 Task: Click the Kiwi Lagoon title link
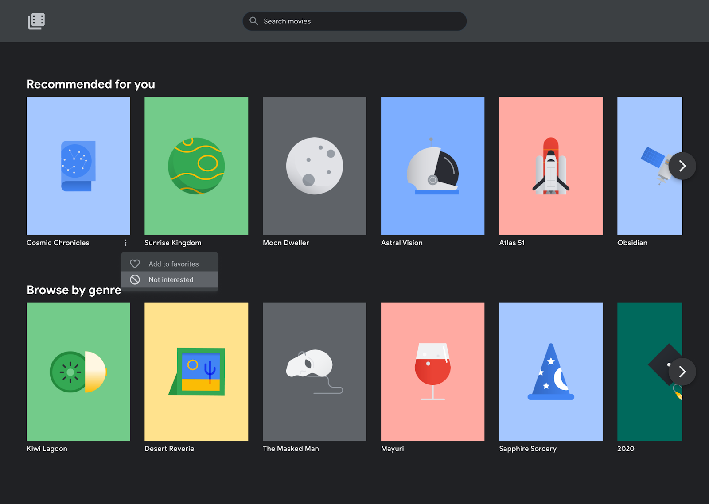(x=47, y=449)
